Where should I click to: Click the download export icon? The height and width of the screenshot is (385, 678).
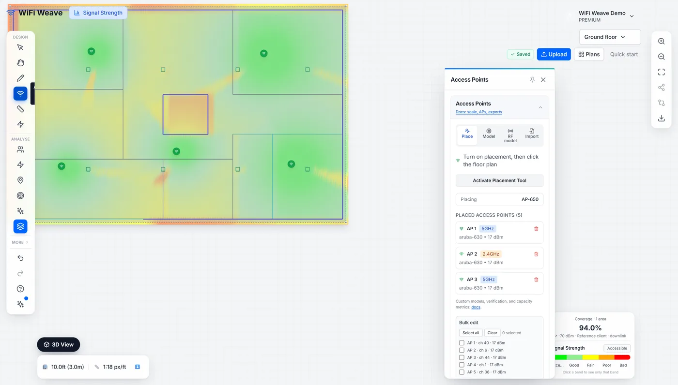(662, 118)
